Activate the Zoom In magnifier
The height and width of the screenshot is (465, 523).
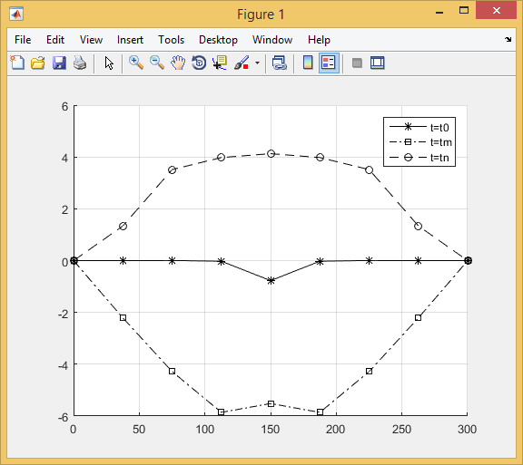[136, 63]
